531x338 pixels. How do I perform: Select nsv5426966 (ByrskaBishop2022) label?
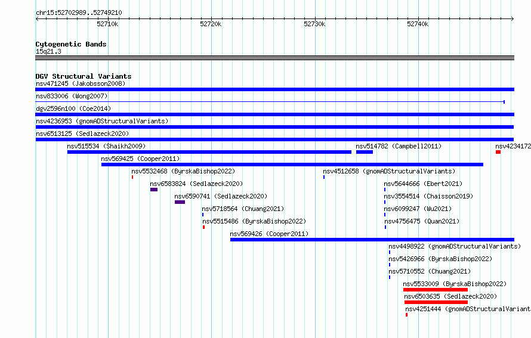click(440, 259)
